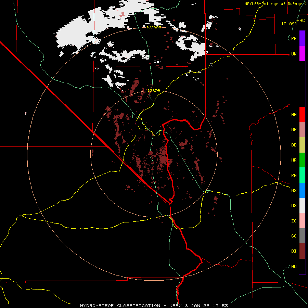Click the BD legend label

(x=294, y=145)
